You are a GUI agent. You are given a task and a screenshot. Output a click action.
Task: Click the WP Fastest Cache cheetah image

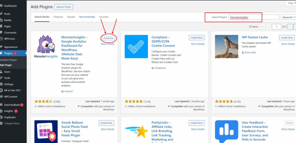point(227,47)
